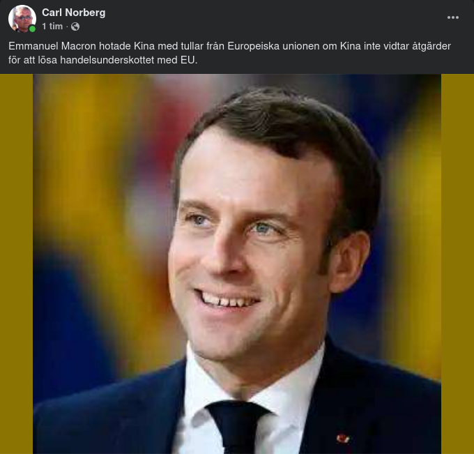Viewport: 474px width, 454px height.
Task: Open Carl Norberg's profile picture
Action: pyautogui.click(x=22, y=18)
